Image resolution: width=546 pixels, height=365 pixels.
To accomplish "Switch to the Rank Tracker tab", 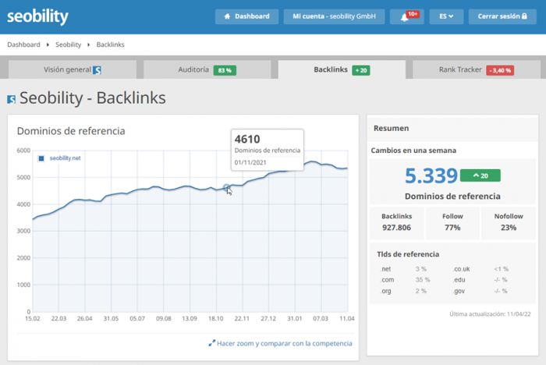I will tap(477, 69).
